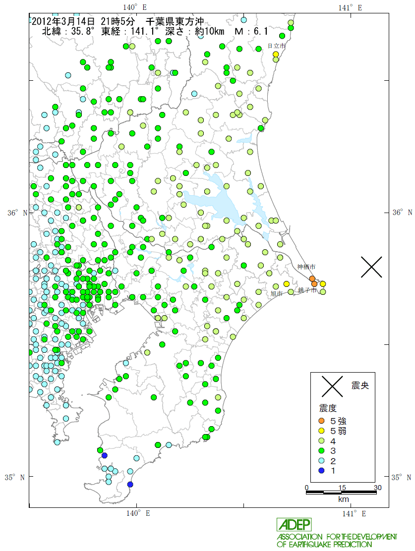Click the ASSOCIATION FOR THE DEVELOPMENT text line
The image size is (415, 551).
tap(337, 537)
